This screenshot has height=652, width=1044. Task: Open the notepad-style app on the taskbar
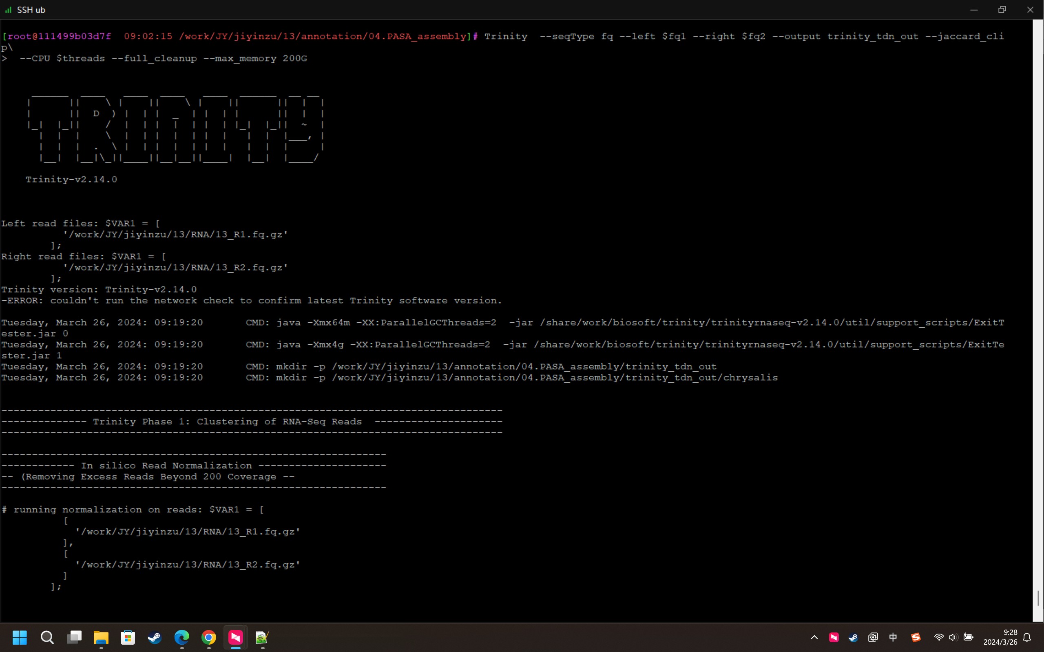tap(262, 637)
